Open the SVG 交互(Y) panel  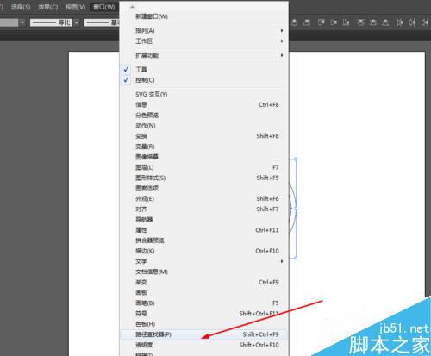point(203,94)
